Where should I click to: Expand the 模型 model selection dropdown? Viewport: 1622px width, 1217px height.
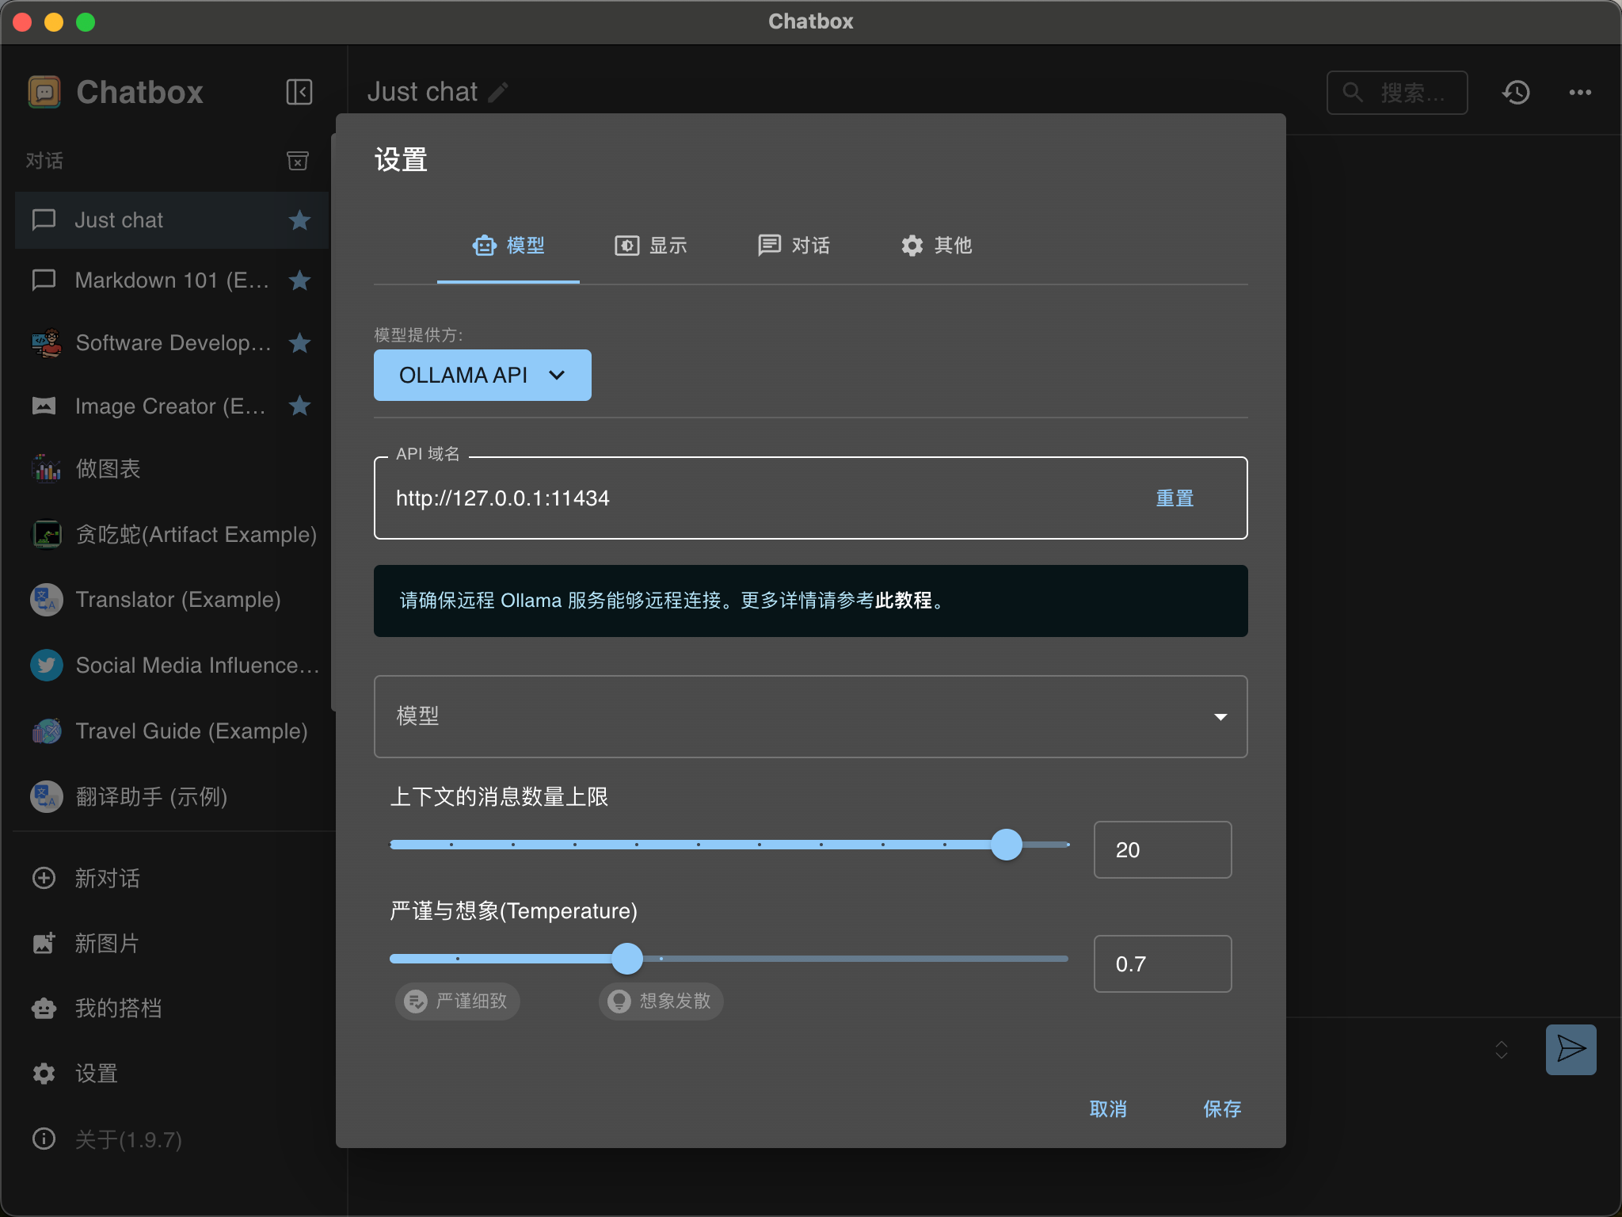click(x=810, y=716)
